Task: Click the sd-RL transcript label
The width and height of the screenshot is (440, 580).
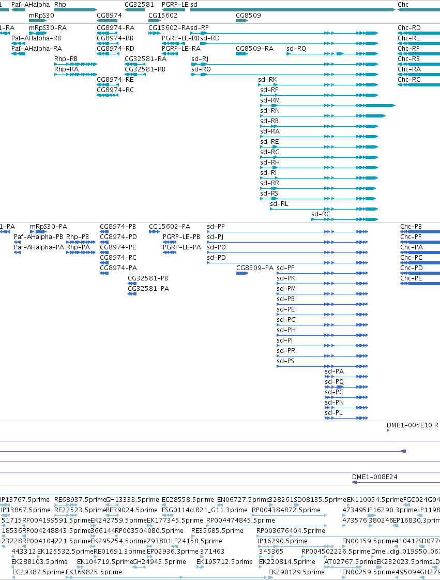Action: [x=279, y=204]
